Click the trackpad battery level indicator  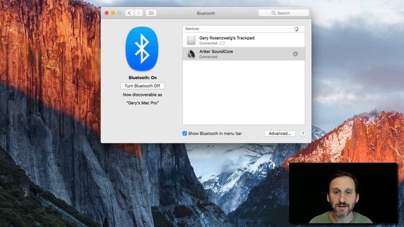(222, 44)
